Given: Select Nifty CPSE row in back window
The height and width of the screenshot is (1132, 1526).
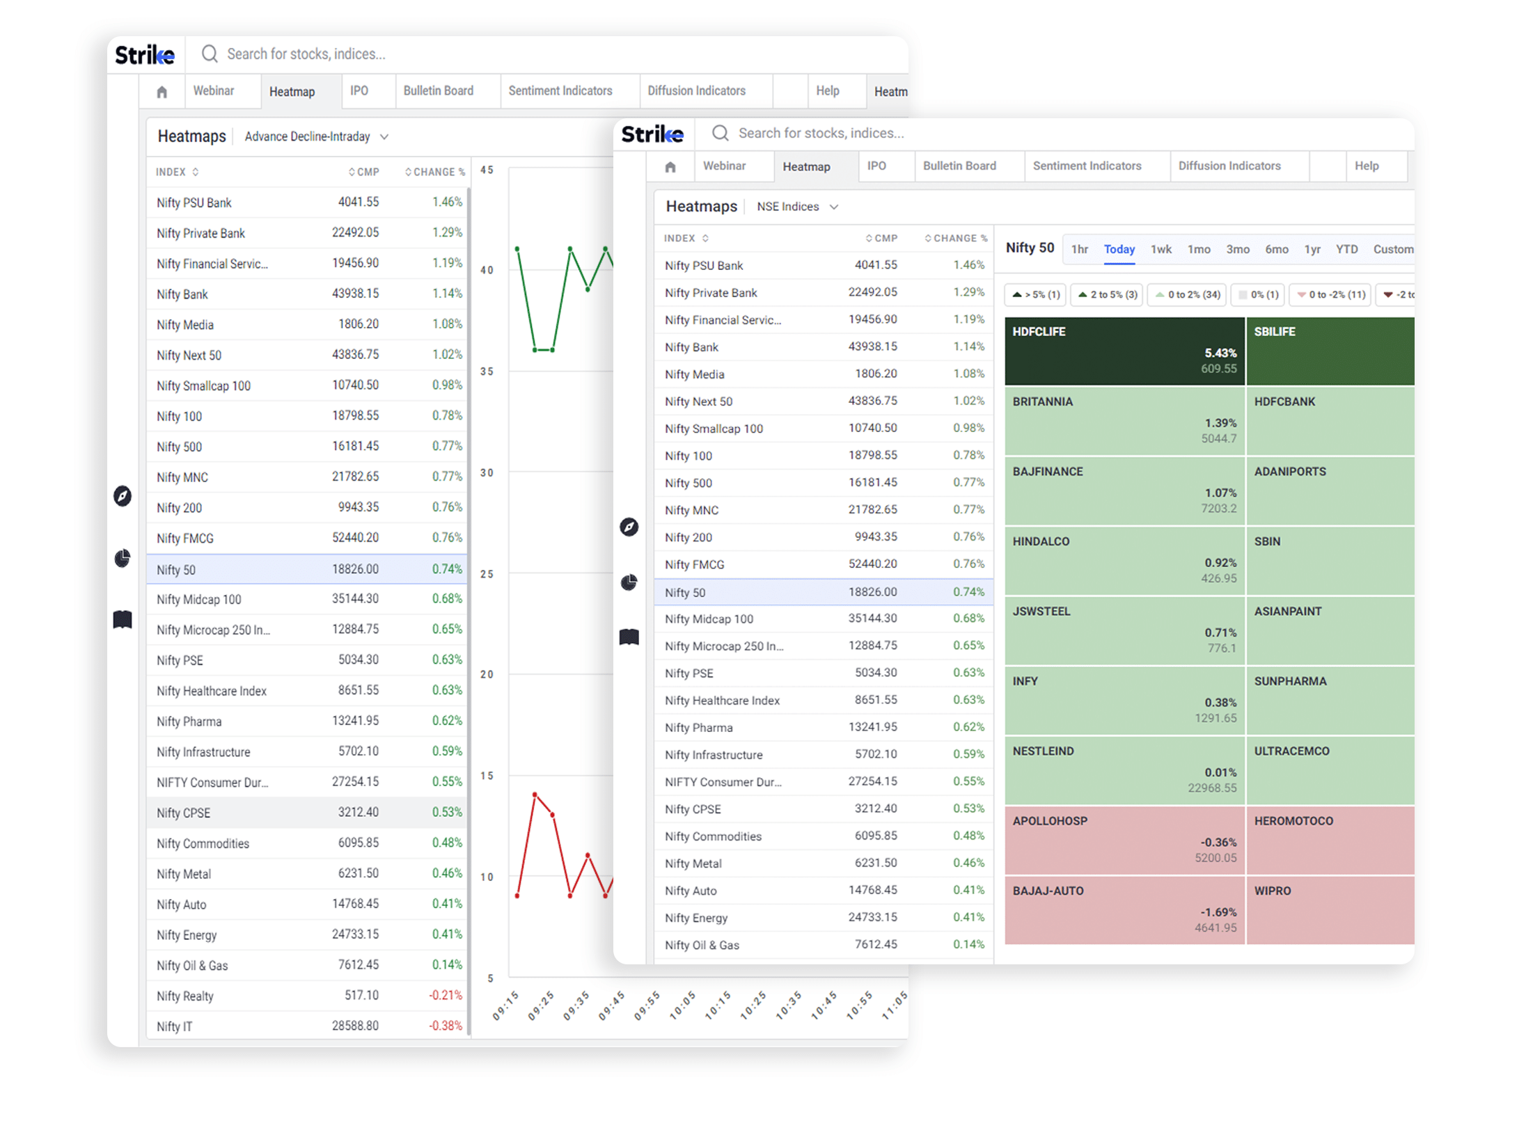Looking at the screenshot, I should [x=306, y=813].
